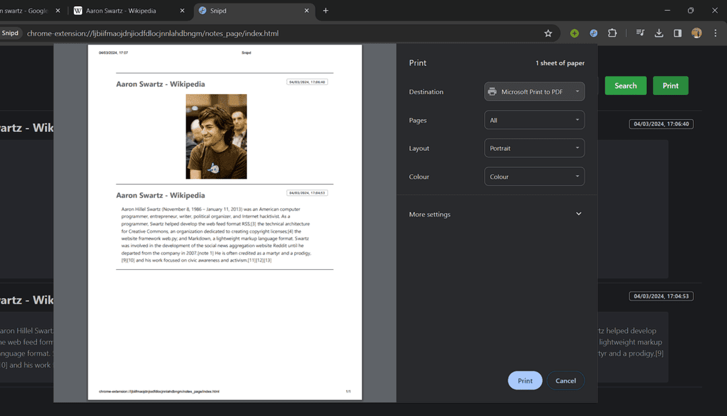Open the Layout dropdown set to Portrait
This screenshot has height=416, width=727.
tap(534, 148)
